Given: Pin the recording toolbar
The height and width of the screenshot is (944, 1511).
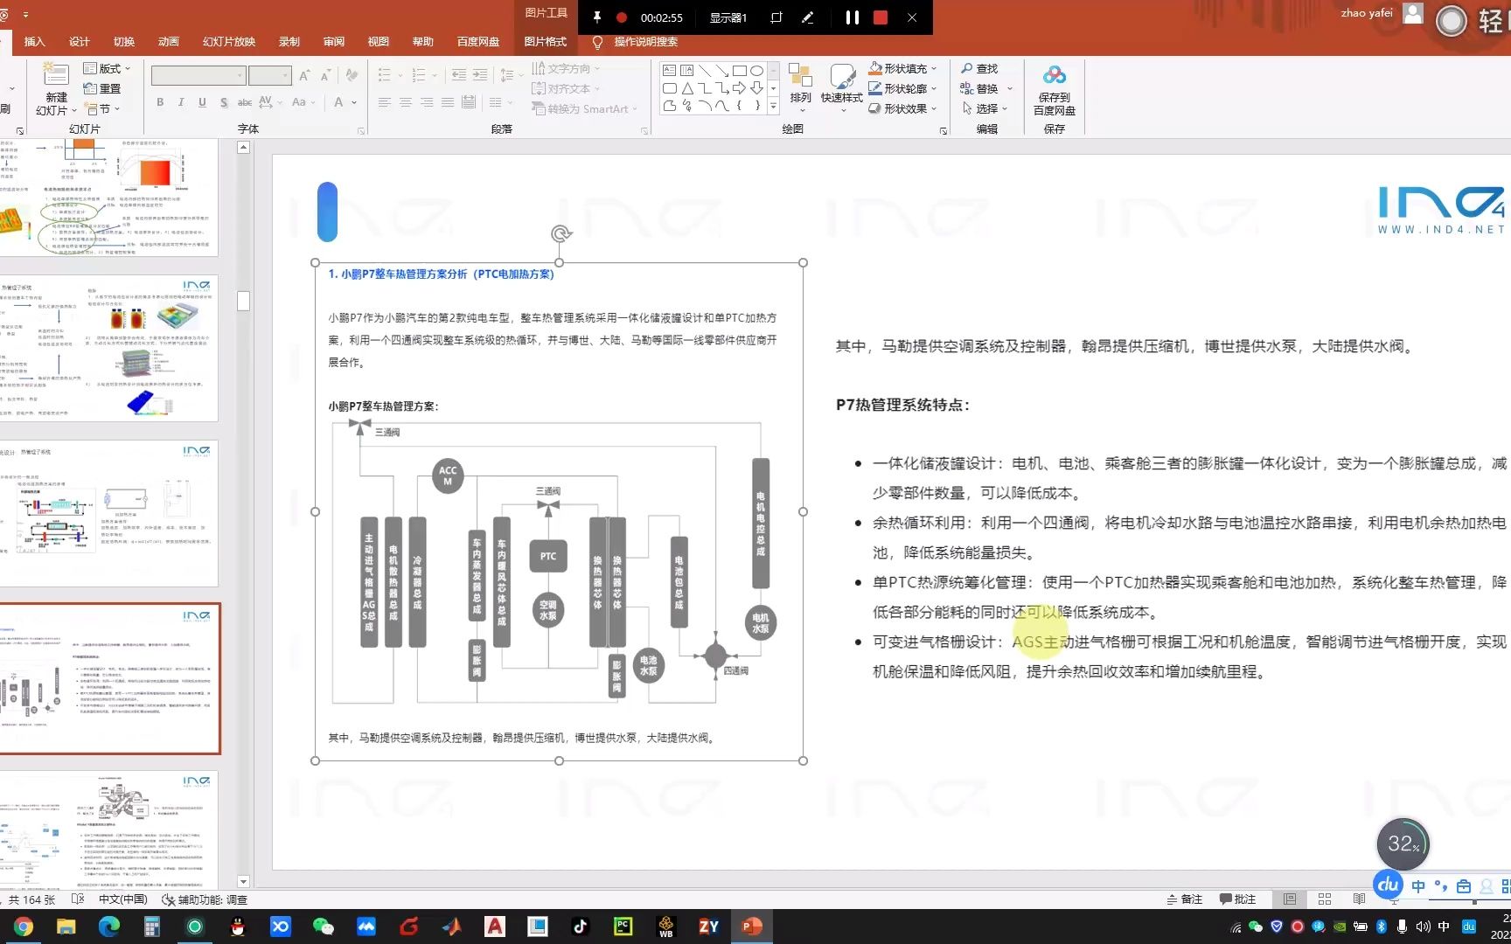Looking at the screenshot, I should click(596, 17).
